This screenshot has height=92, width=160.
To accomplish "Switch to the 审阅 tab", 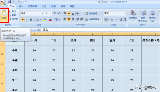I will click(63, 6).
